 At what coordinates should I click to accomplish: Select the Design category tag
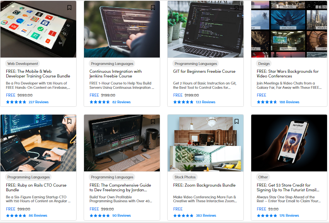coord(264,63)
